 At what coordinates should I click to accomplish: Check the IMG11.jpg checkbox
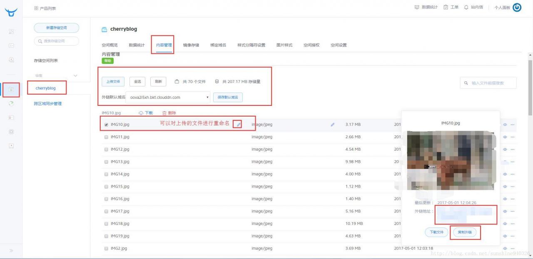point(106,137)
